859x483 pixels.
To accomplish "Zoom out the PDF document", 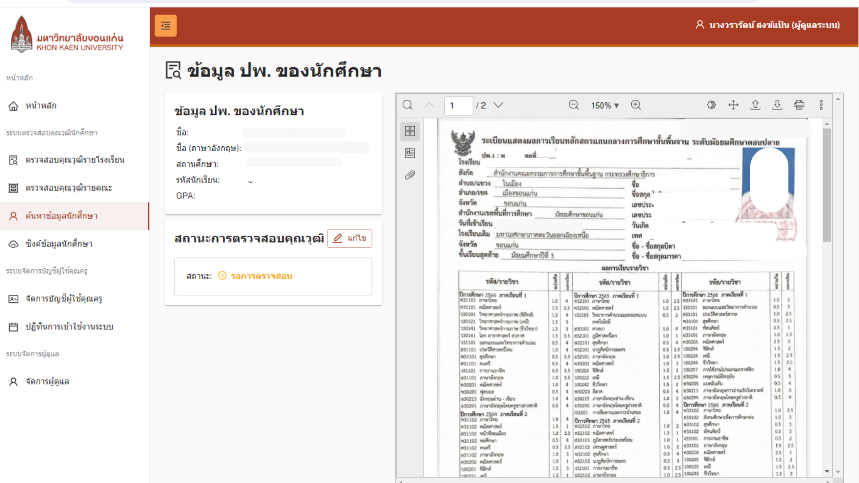I will click(x=574, y=105).
